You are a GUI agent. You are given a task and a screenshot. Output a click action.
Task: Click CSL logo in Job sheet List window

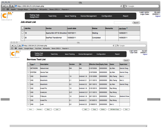click(7, 16)
